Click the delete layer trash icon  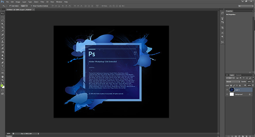coord(250,136)
